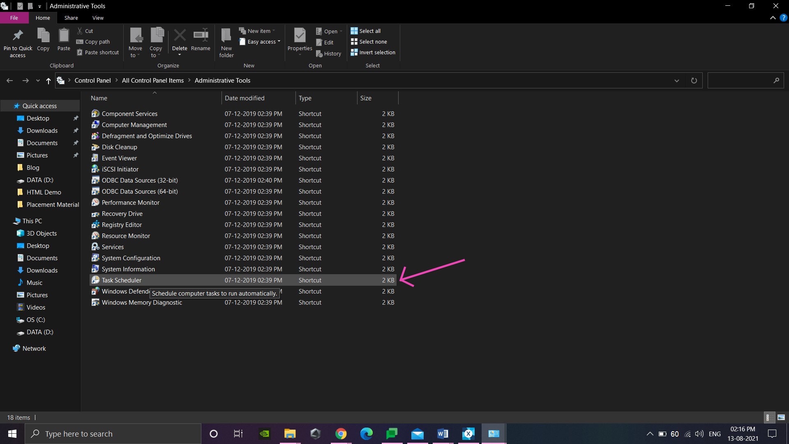Navigate to All Control Panel Items via breadcrumb

[152, 80]
